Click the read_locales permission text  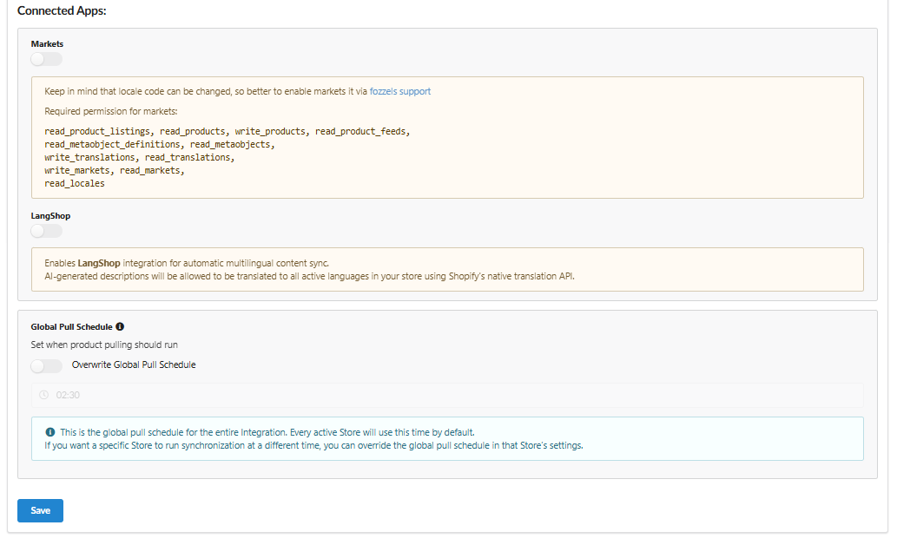coord(75,184)
